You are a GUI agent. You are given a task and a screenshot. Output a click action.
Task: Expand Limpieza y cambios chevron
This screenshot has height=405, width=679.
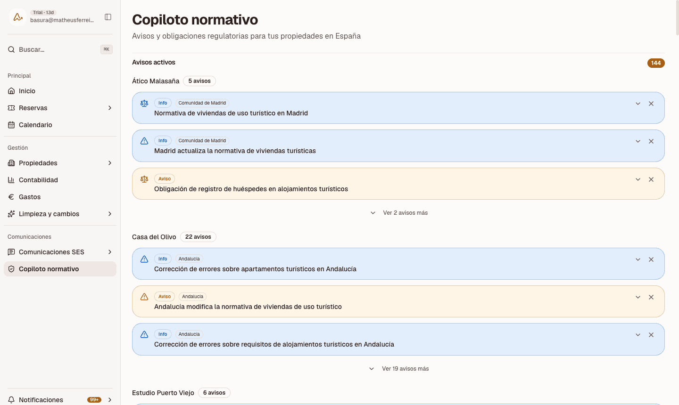coord(110,214)
